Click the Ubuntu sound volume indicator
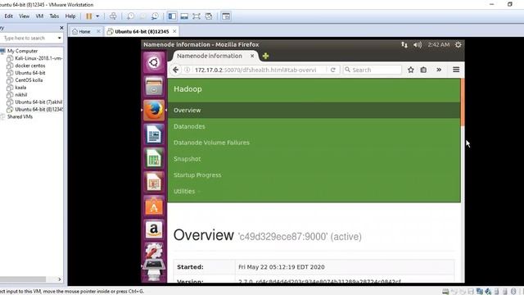Image resolution: width=524 pixels, height=295 pixels. pos(417,44)
